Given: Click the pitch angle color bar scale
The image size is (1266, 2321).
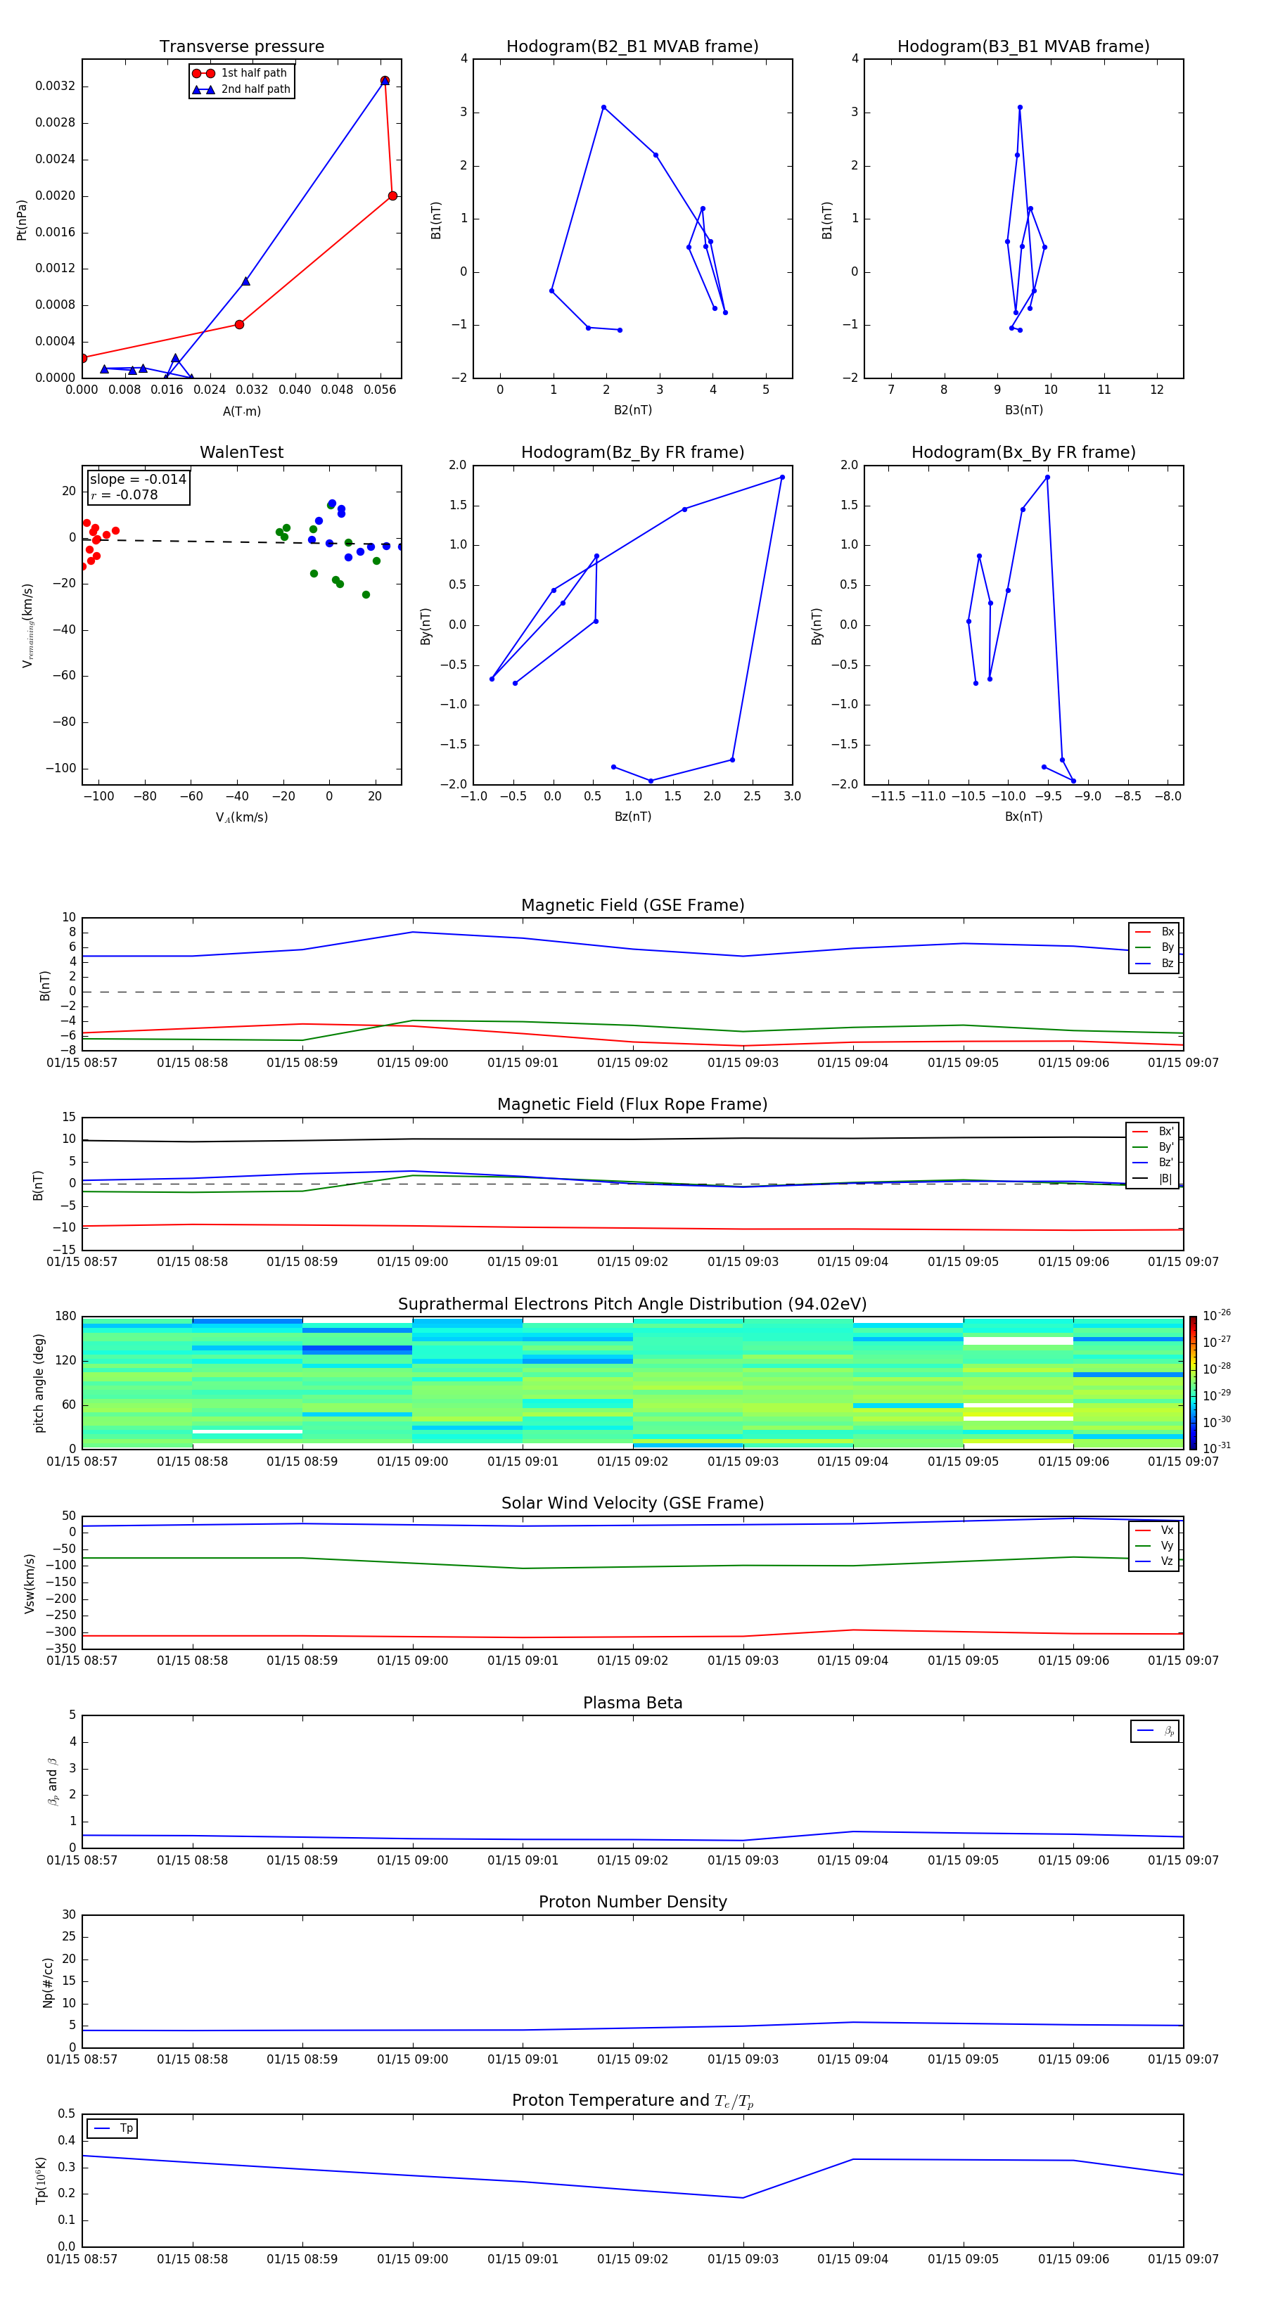Looking at the screenshot, I should (x=1193, y=1382).
